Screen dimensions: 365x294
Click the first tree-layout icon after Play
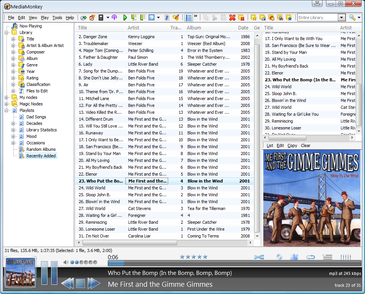tap(134, 18)
